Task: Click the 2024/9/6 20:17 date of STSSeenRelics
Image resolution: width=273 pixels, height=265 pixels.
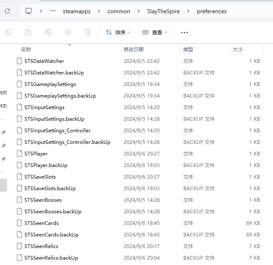Action: click(x=141, y=246)
